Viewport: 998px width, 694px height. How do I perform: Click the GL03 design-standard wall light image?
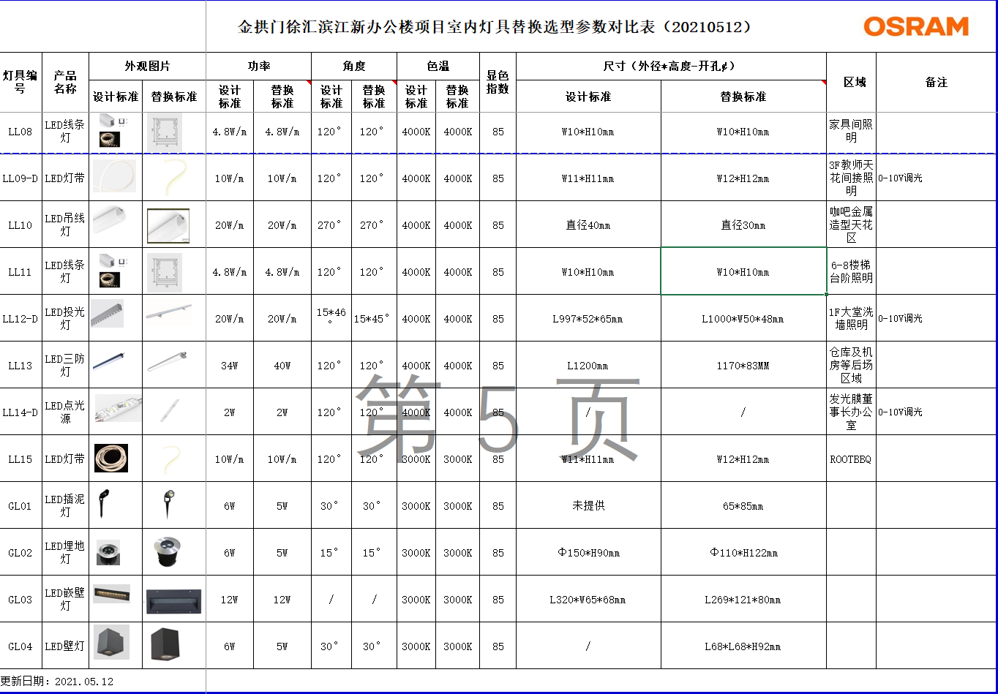pos(111,593)
